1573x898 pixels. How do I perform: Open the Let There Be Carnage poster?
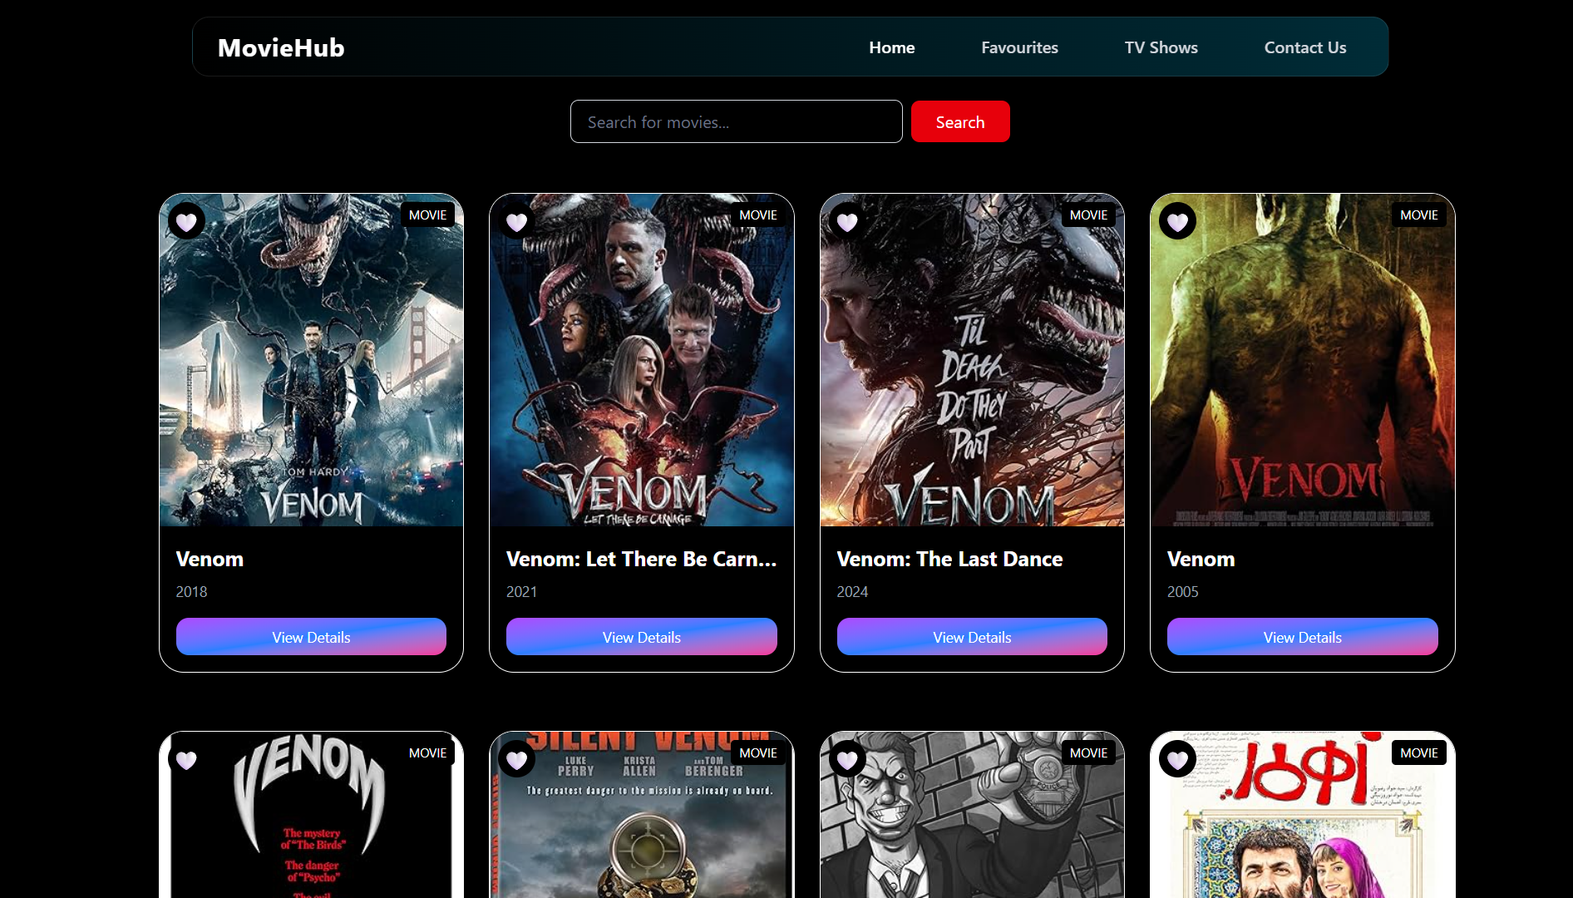coord(641,360)
